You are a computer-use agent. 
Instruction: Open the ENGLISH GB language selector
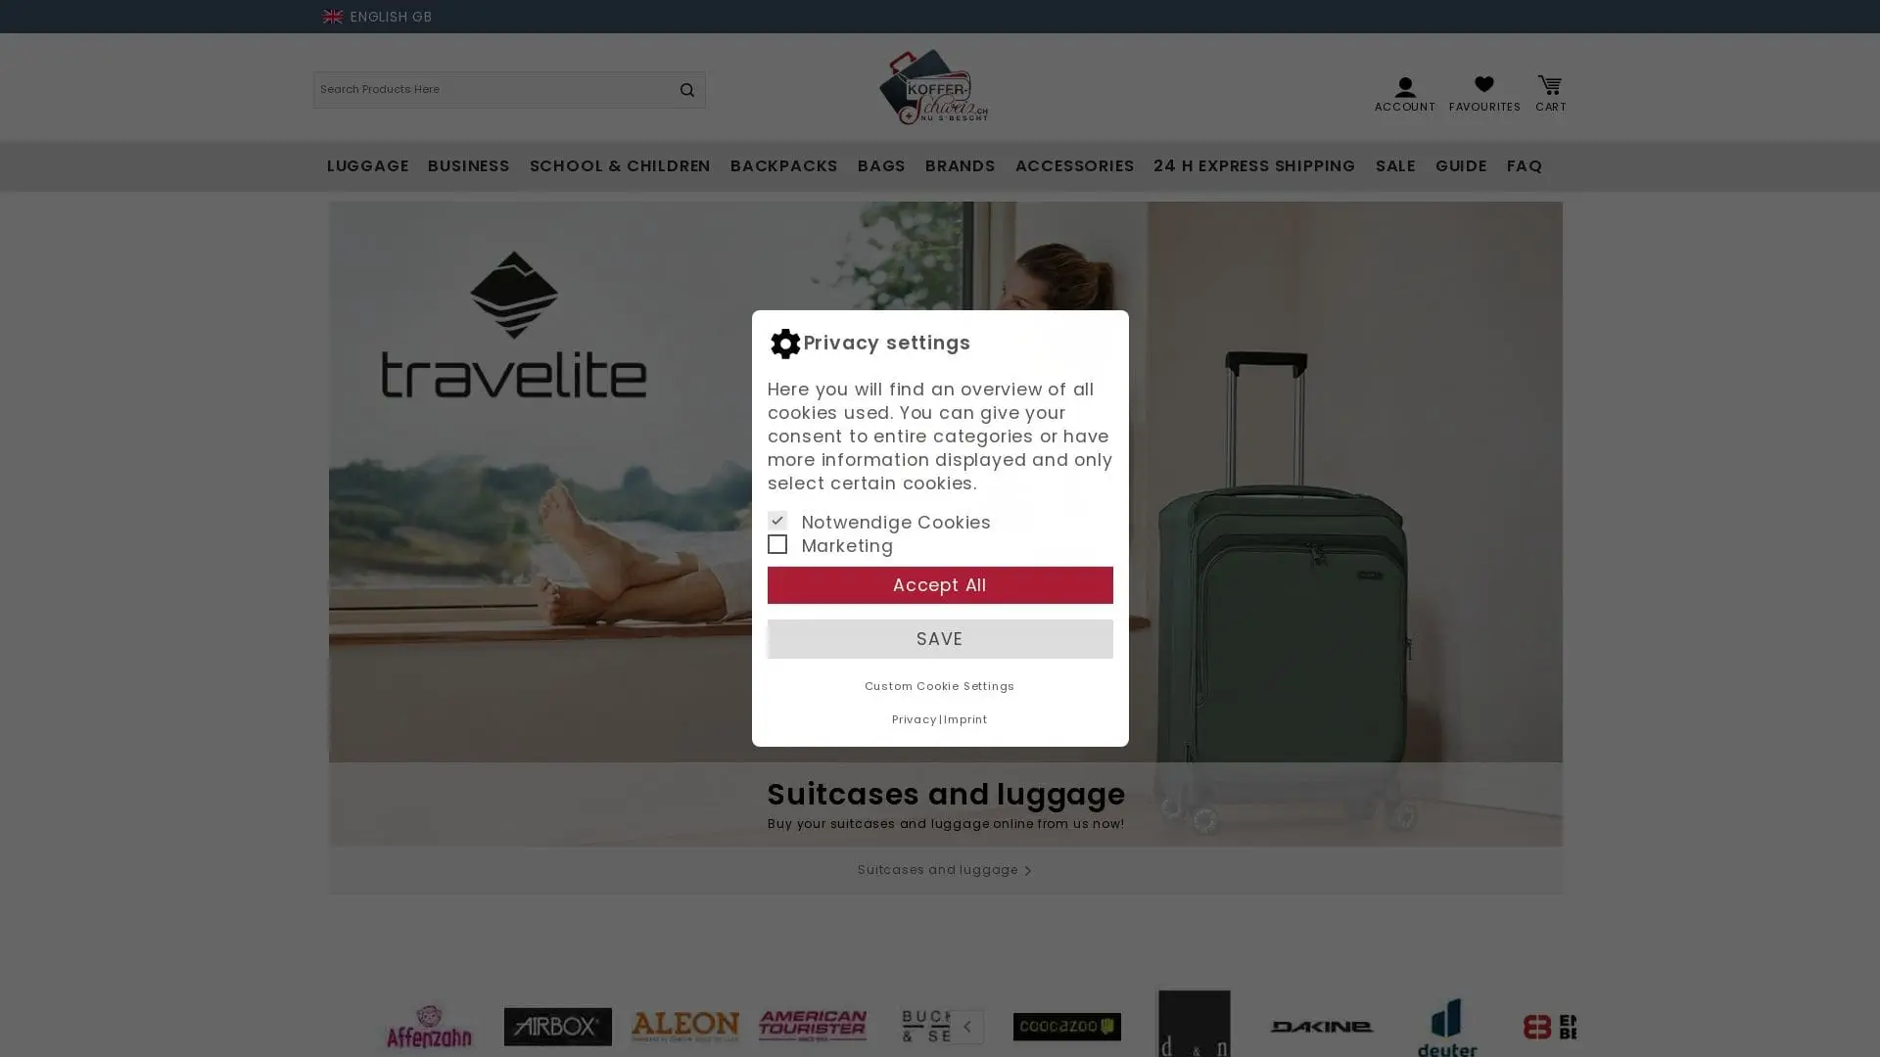point(377,17)
